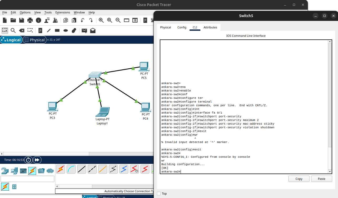
Task: Open the End Devices category
Action: (14, 171)
